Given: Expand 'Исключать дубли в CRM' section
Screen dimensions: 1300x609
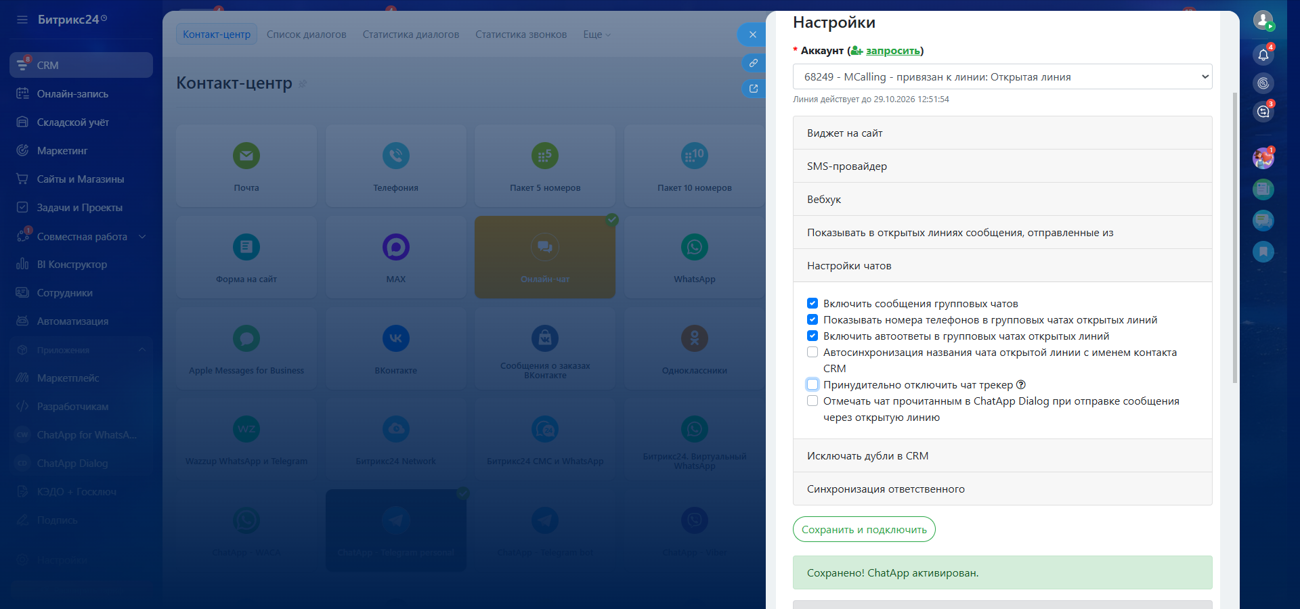Looking at the screenshot, I should (x=1002, y=455).
